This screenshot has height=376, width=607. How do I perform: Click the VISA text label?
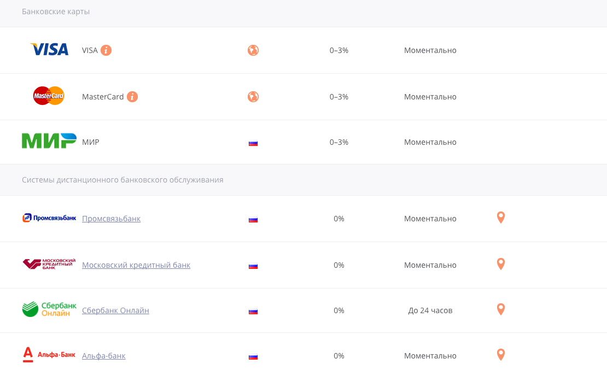[x=90, y=50]
